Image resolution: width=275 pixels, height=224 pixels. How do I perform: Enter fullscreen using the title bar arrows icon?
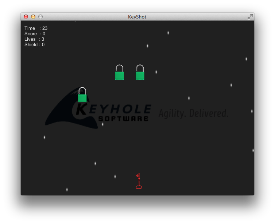[250, 17]
